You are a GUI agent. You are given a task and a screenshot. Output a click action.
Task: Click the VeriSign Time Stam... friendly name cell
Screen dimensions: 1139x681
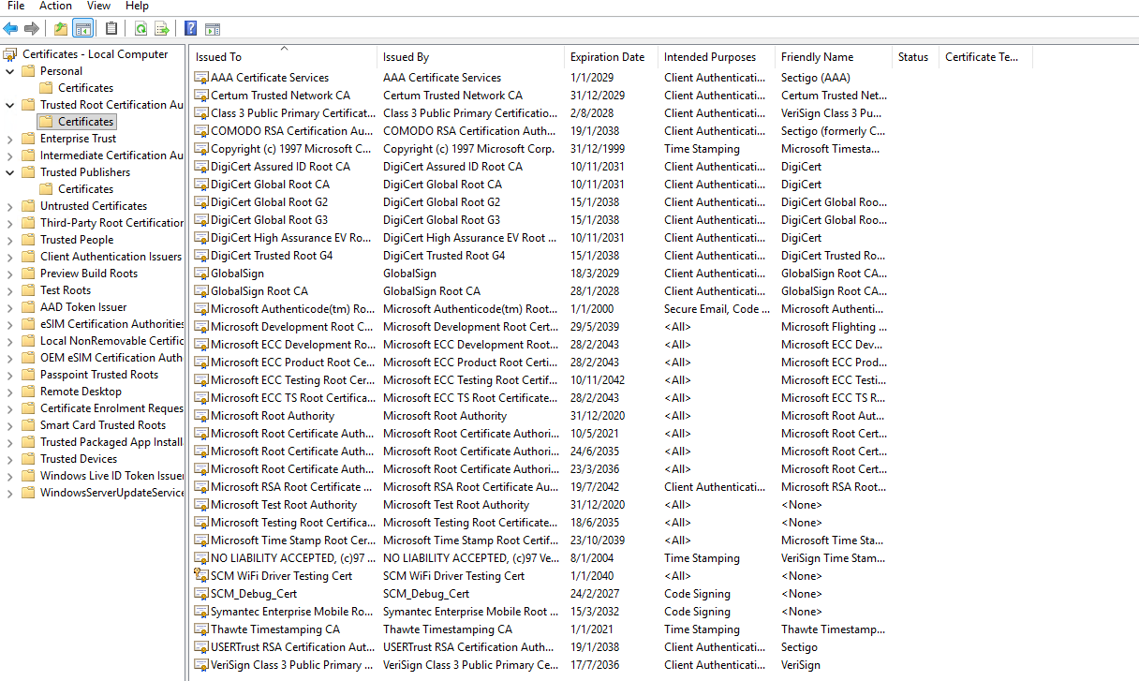[833, 558]
